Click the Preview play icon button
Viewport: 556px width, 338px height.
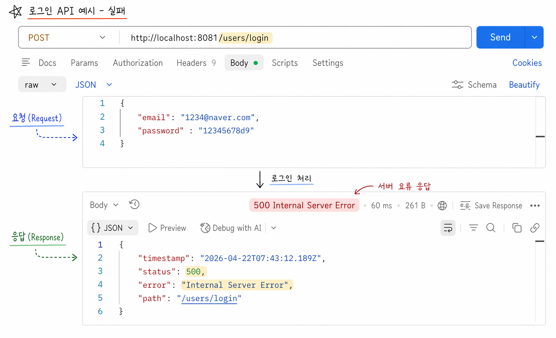click(167, 228)
